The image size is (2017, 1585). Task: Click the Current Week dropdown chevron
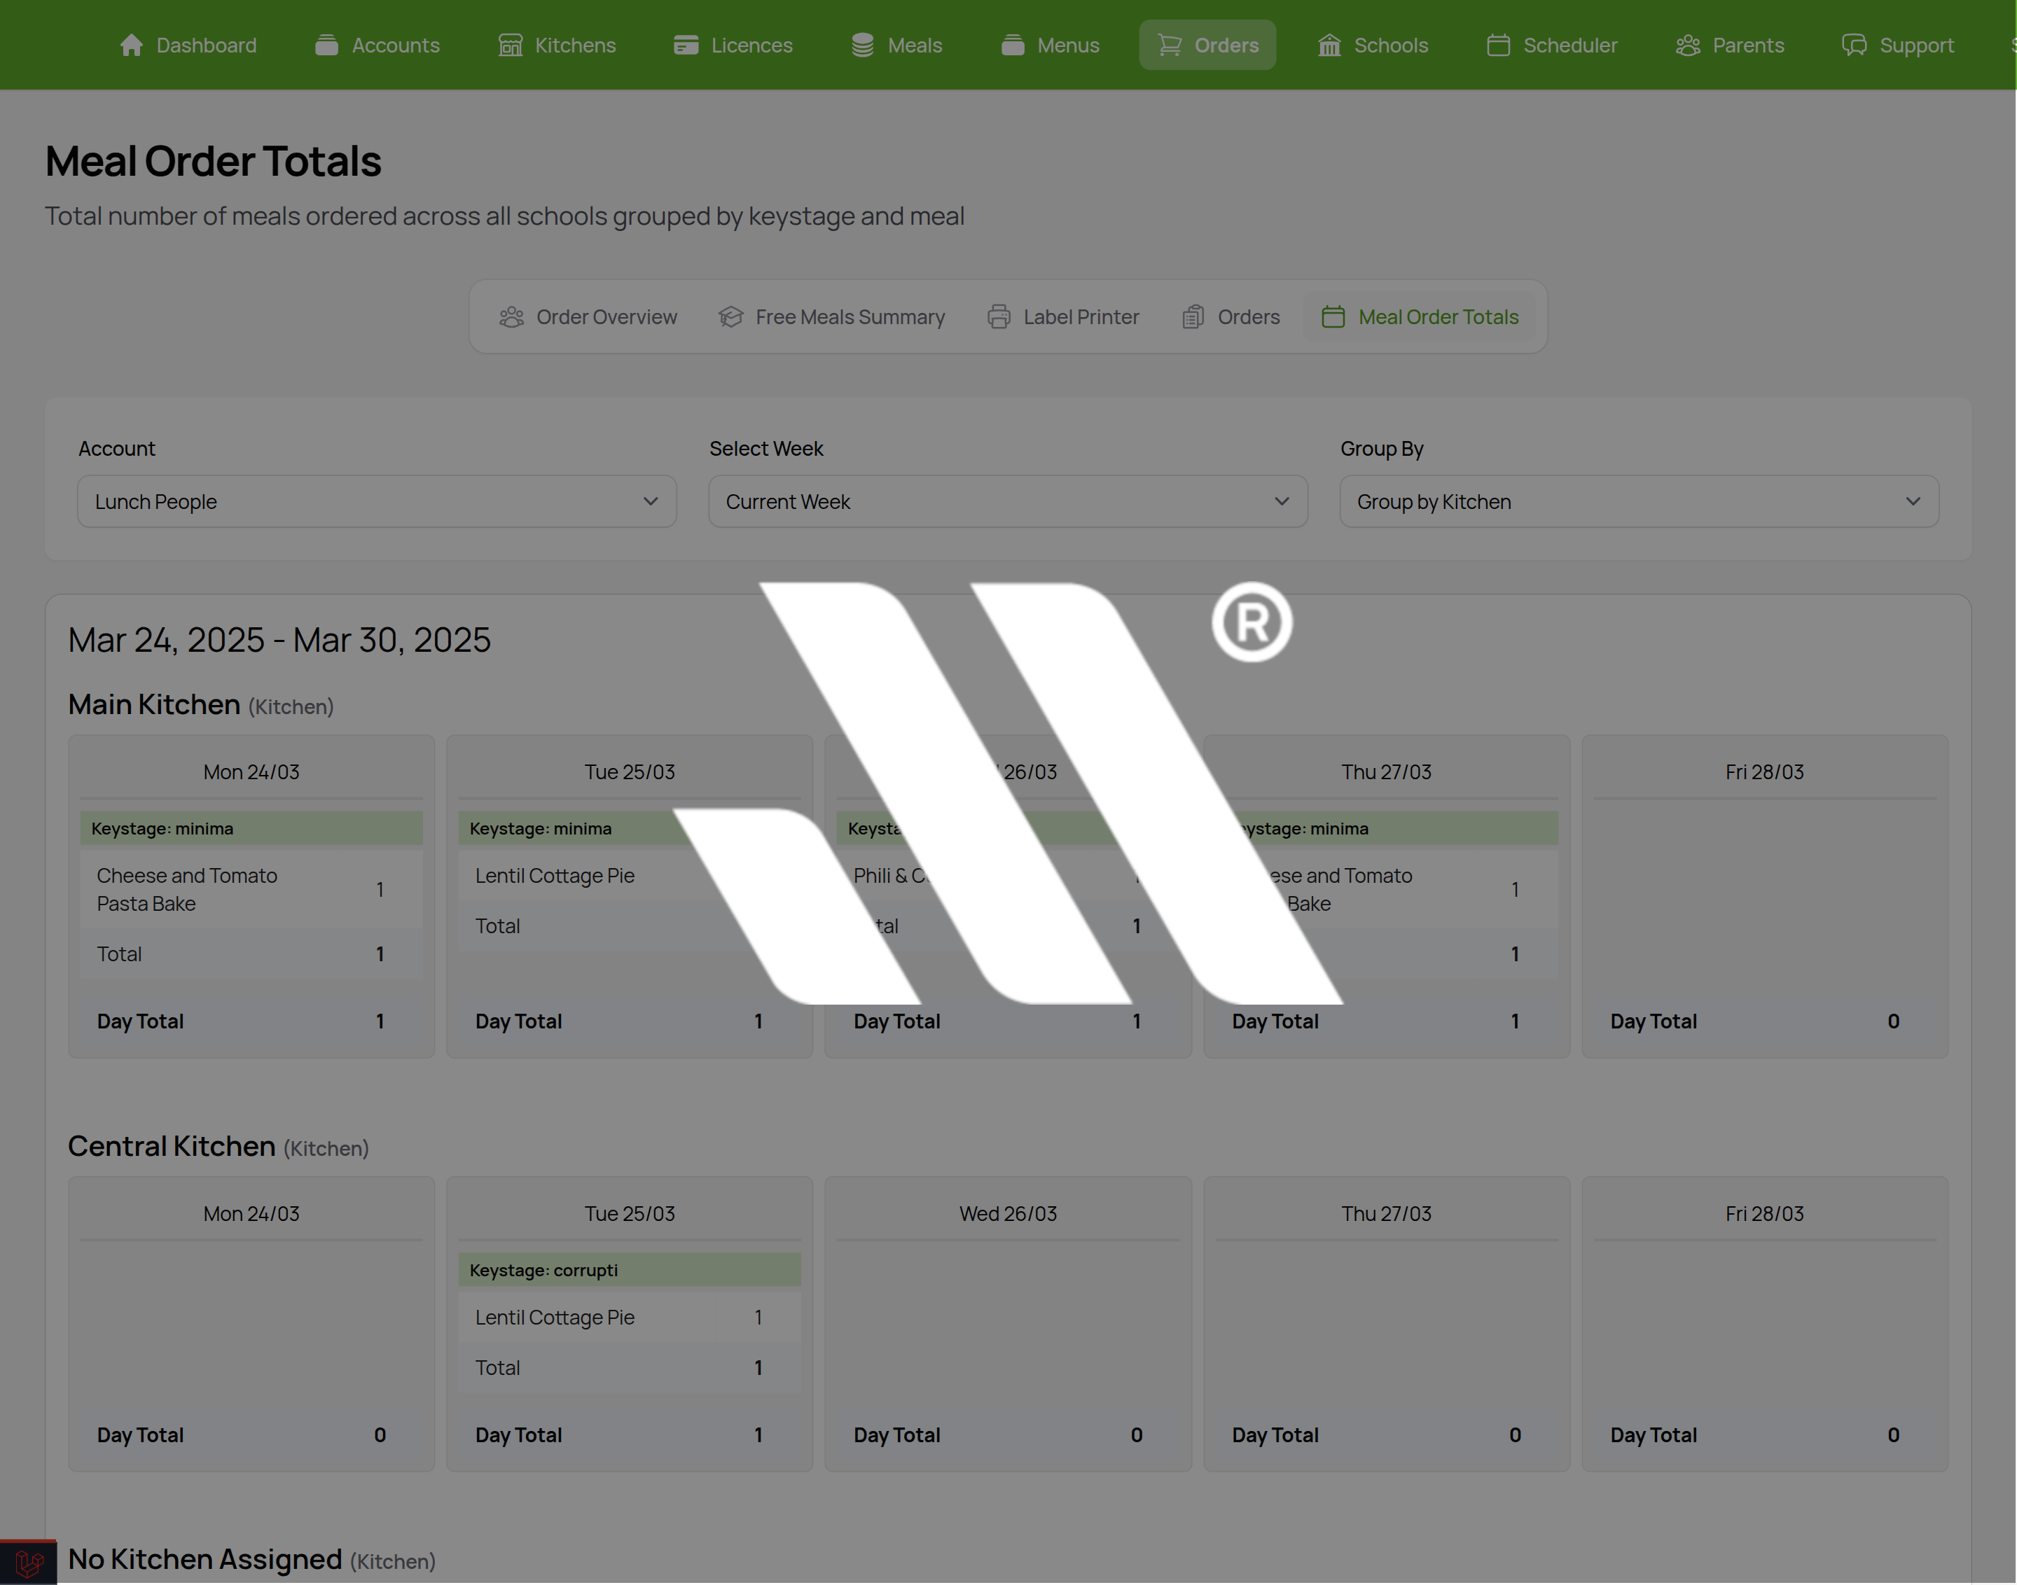pyautogui.click(x=1282, y=502)
